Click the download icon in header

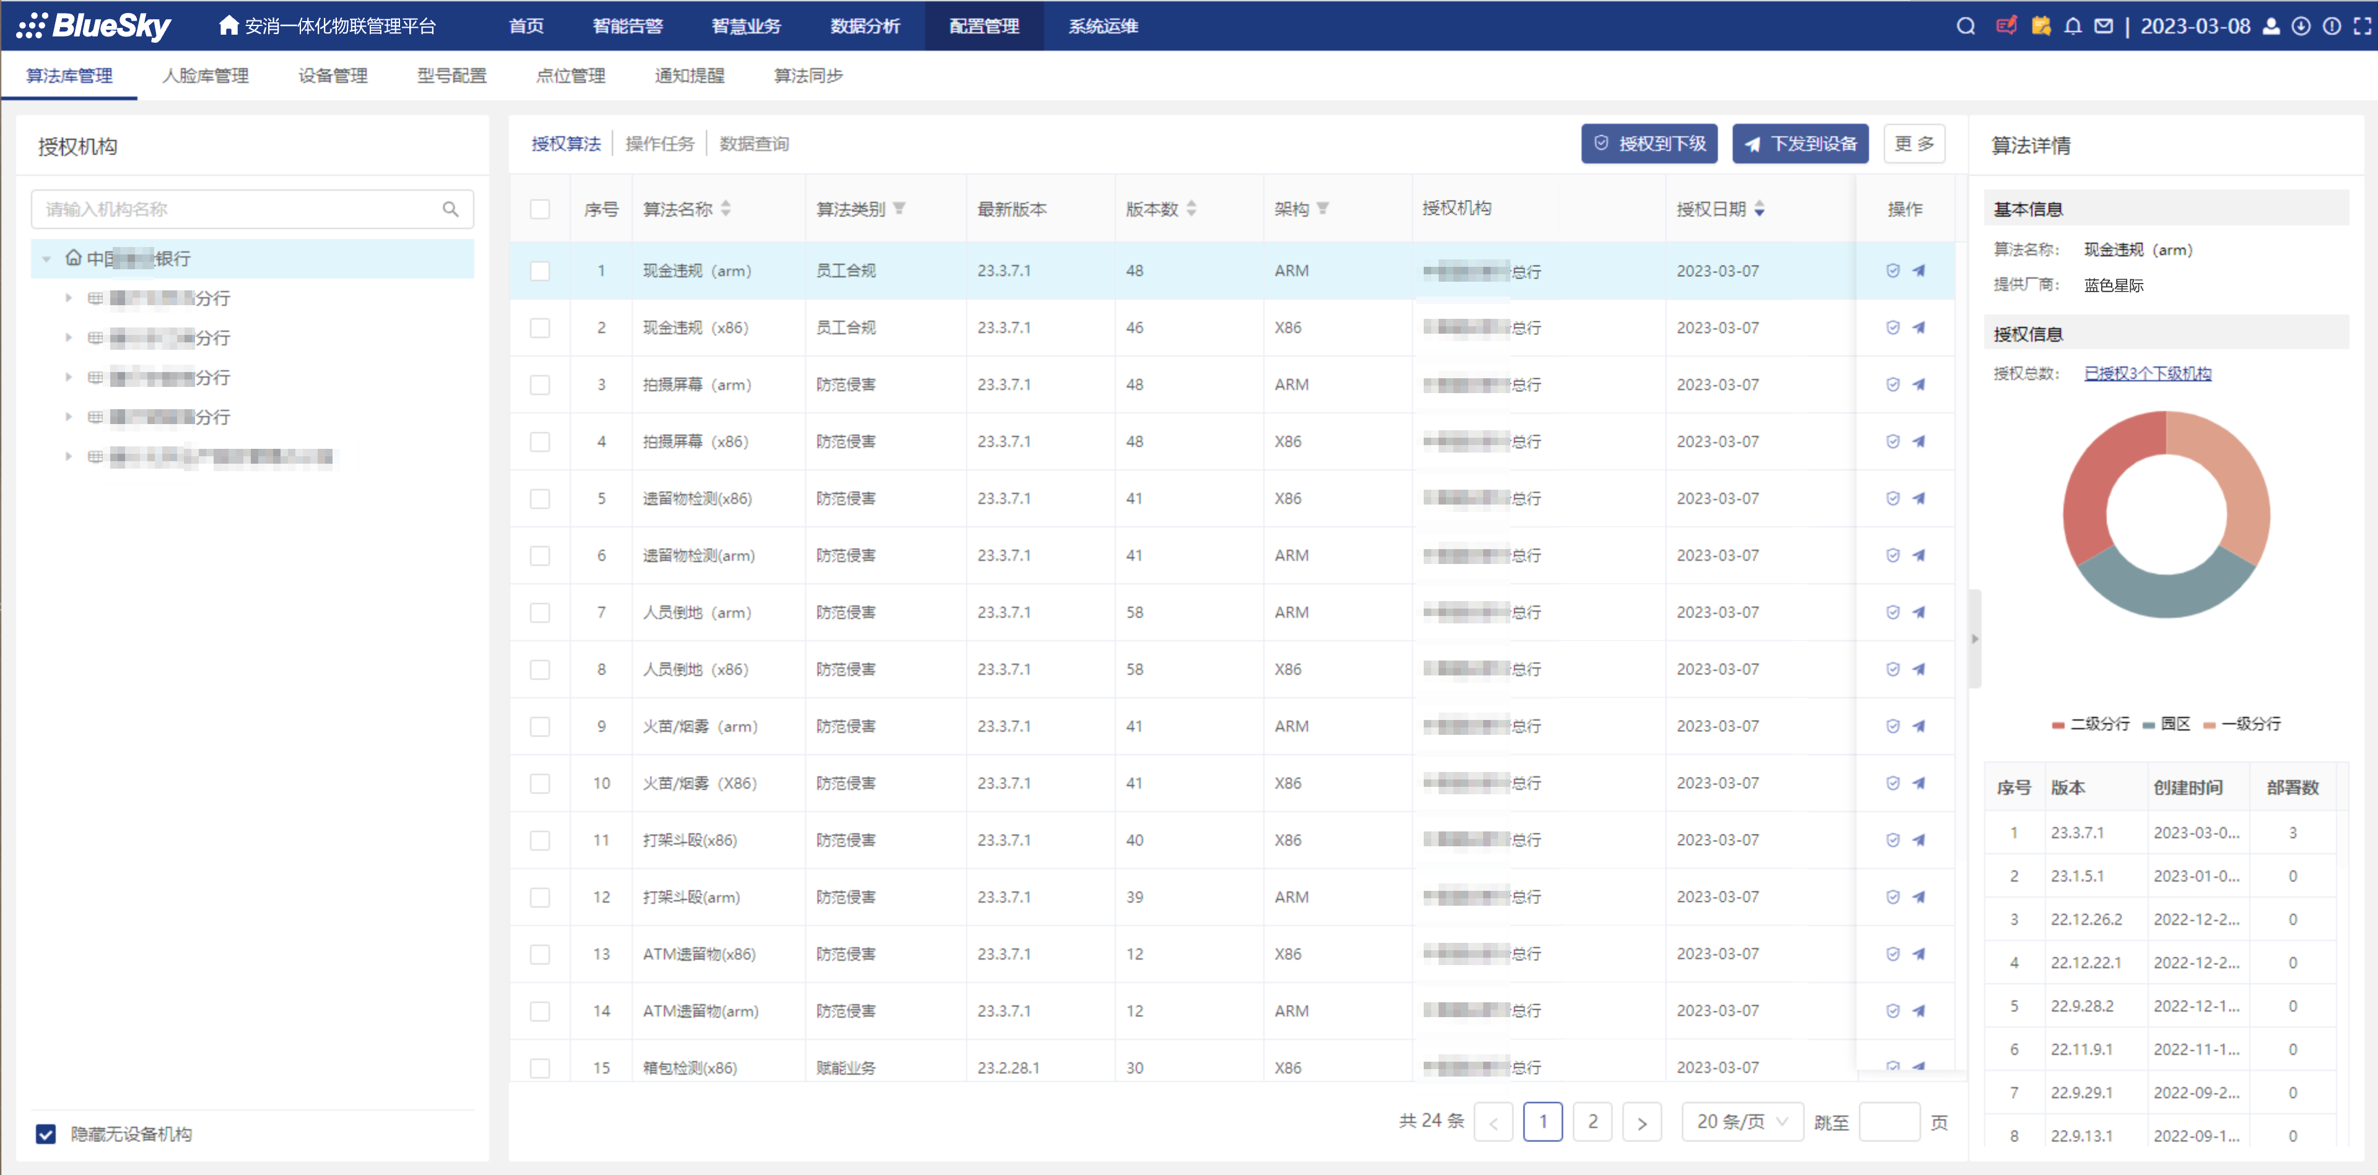coord(2301,26)
